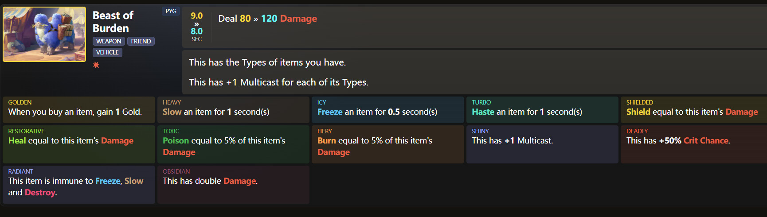This screenshot has width=767, height=217.
Task: Pick the Fiery enchantment card
Action: (x=387, y=144)
